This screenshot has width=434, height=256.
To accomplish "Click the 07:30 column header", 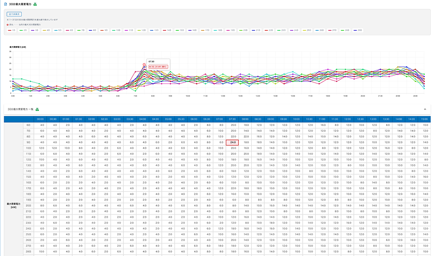I will coord(232,119).
